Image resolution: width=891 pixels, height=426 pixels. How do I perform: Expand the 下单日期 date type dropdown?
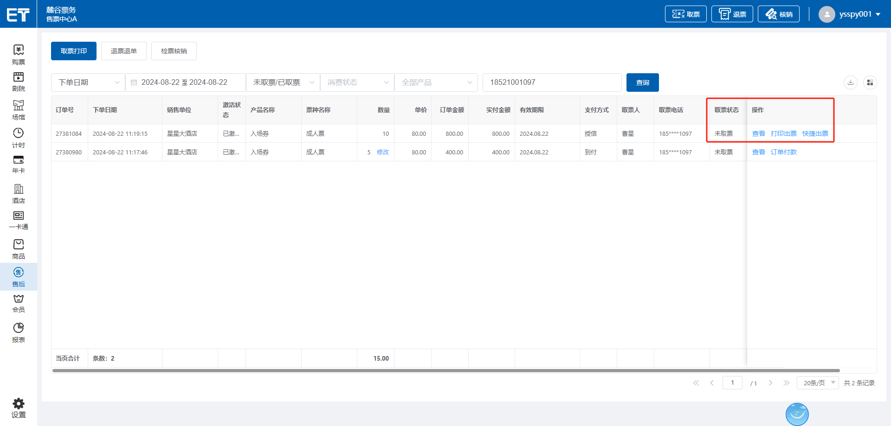point(88,83)
